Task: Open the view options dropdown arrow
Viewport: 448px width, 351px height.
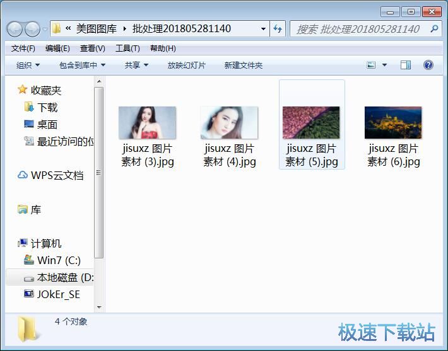Action: pyautogui.click(x=384, y=65)
